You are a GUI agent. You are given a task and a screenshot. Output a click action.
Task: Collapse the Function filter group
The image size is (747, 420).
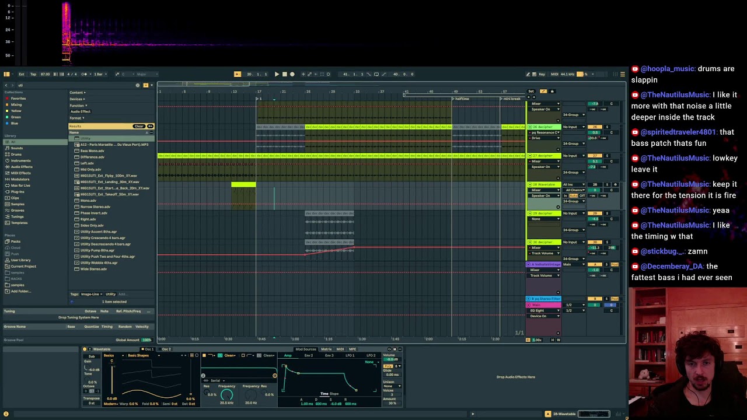click(78, 105)
